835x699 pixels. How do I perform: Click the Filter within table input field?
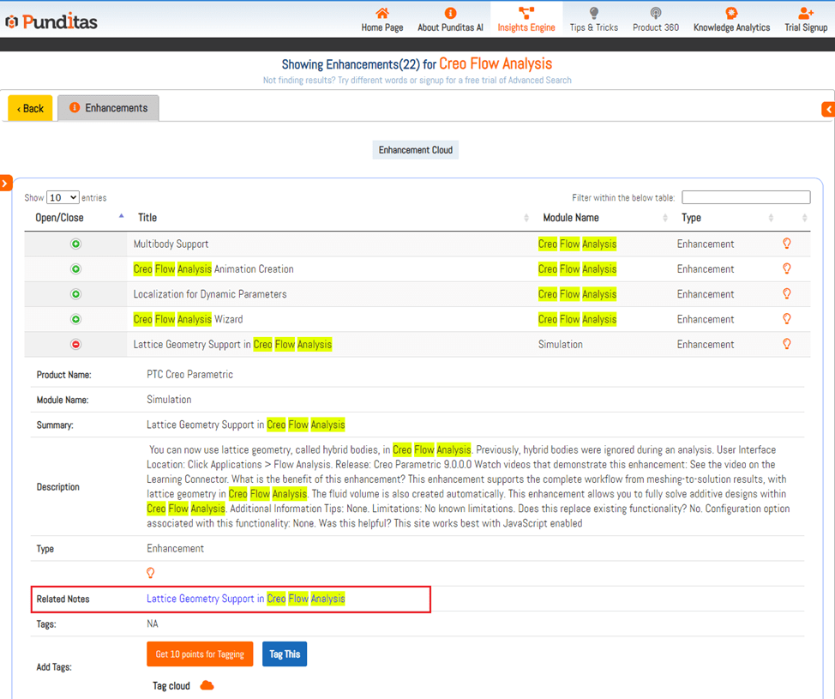745,197
